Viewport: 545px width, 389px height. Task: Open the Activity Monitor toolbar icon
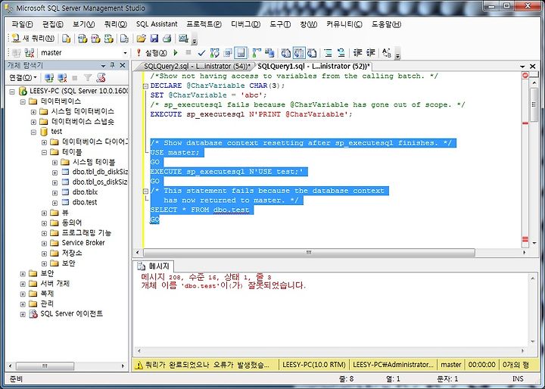(x=183, y=39)
